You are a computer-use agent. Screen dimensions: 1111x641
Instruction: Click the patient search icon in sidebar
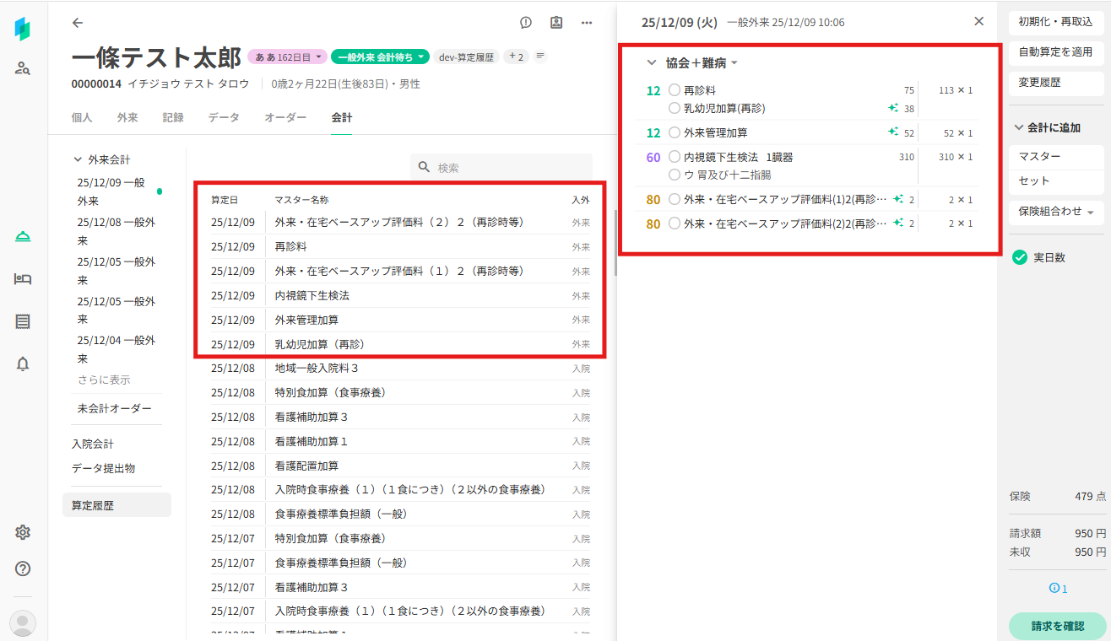tap(23, 68)
